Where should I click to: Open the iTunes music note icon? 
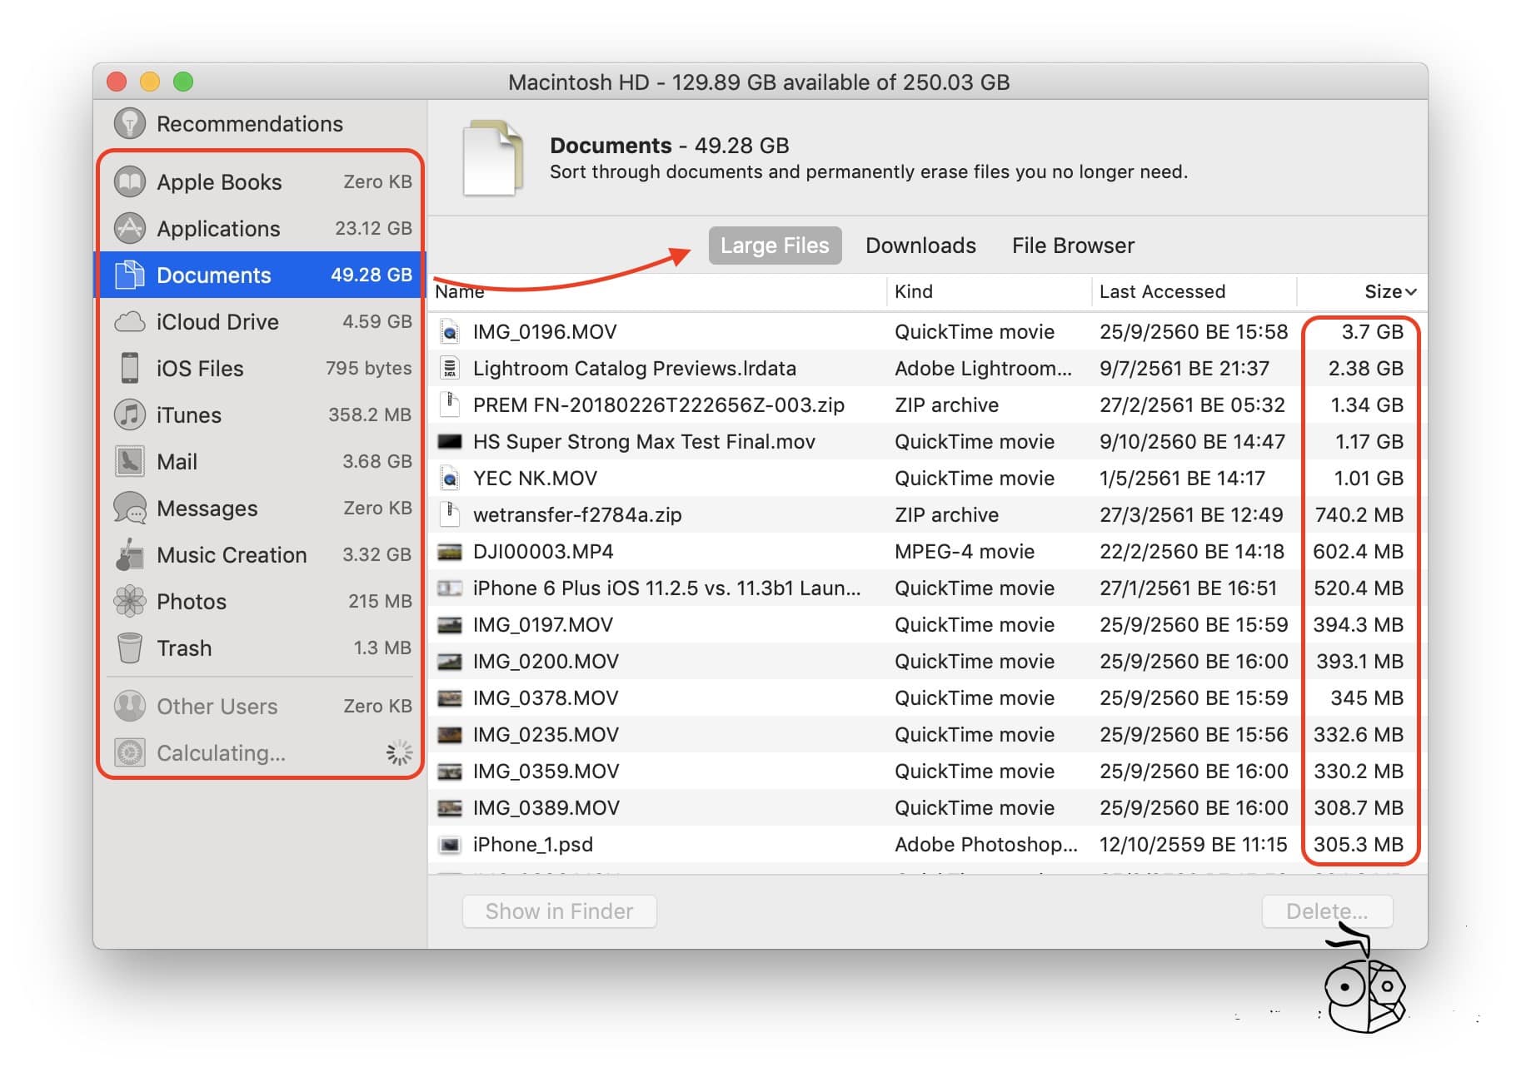pos(129,414)
